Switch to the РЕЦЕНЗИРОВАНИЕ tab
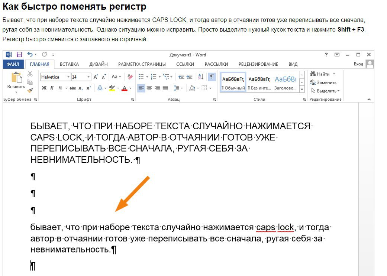Image resolution: width=387 pixels, height=276 pixels. coord(258,64)
